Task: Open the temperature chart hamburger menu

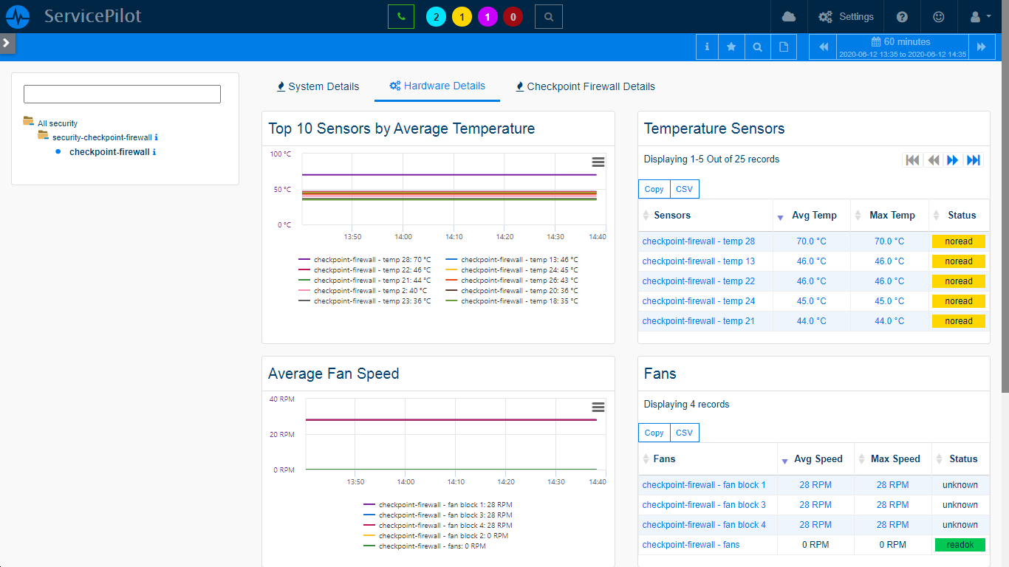Action: click(x=598, y=162)
